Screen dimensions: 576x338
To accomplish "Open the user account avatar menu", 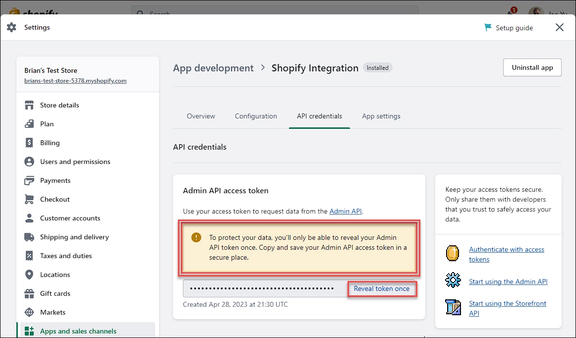I will point(536,11).
